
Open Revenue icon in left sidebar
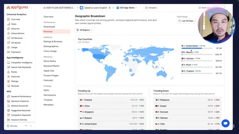[9, 29]
